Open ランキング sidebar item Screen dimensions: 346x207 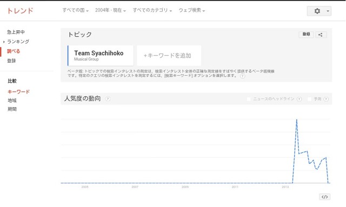[x=18, y=42]
